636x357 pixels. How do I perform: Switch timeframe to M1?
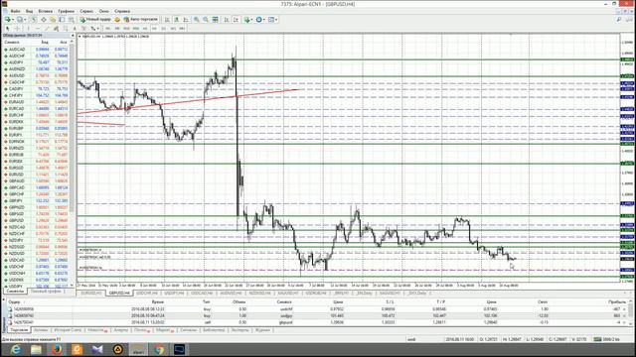coord(108,29)
